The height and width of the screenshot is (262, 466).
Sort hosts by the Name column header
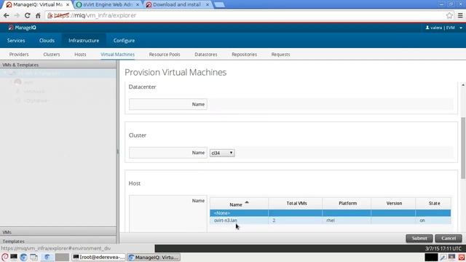[239, 204]
